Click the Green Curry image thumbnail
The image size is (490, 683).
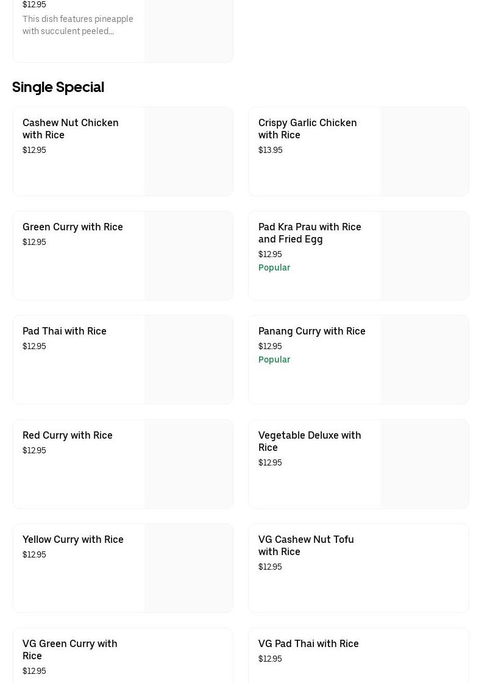point(189,256)
